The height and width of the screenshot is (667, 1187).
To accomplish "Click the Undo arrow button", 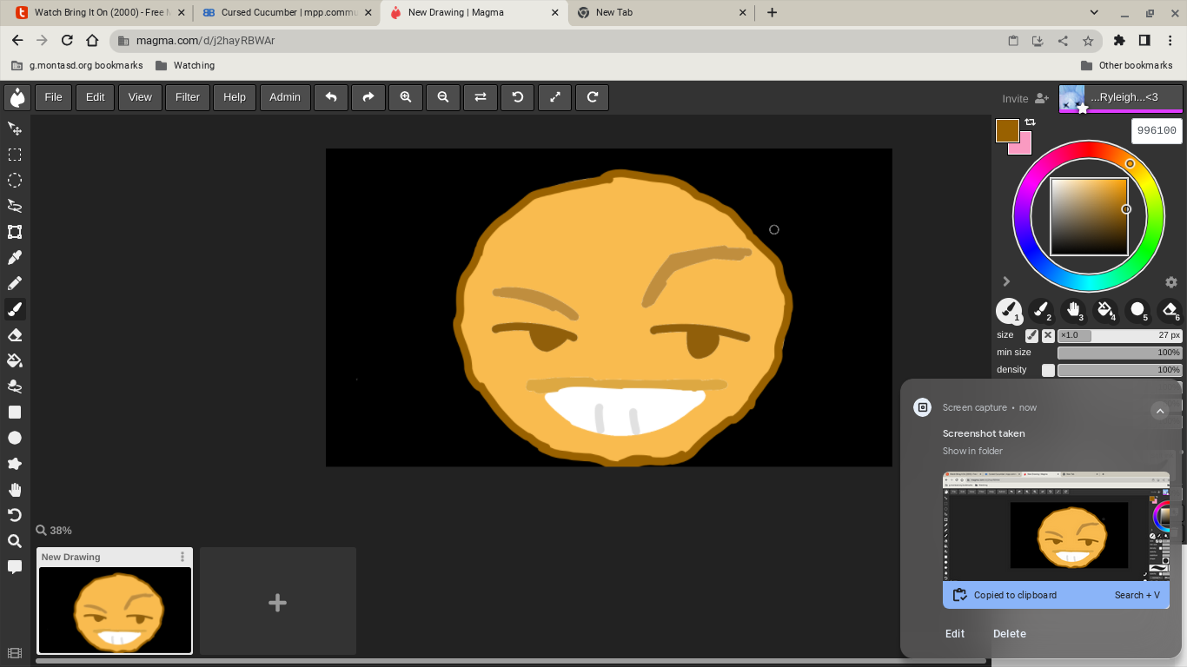I will (x=331, y=97).
